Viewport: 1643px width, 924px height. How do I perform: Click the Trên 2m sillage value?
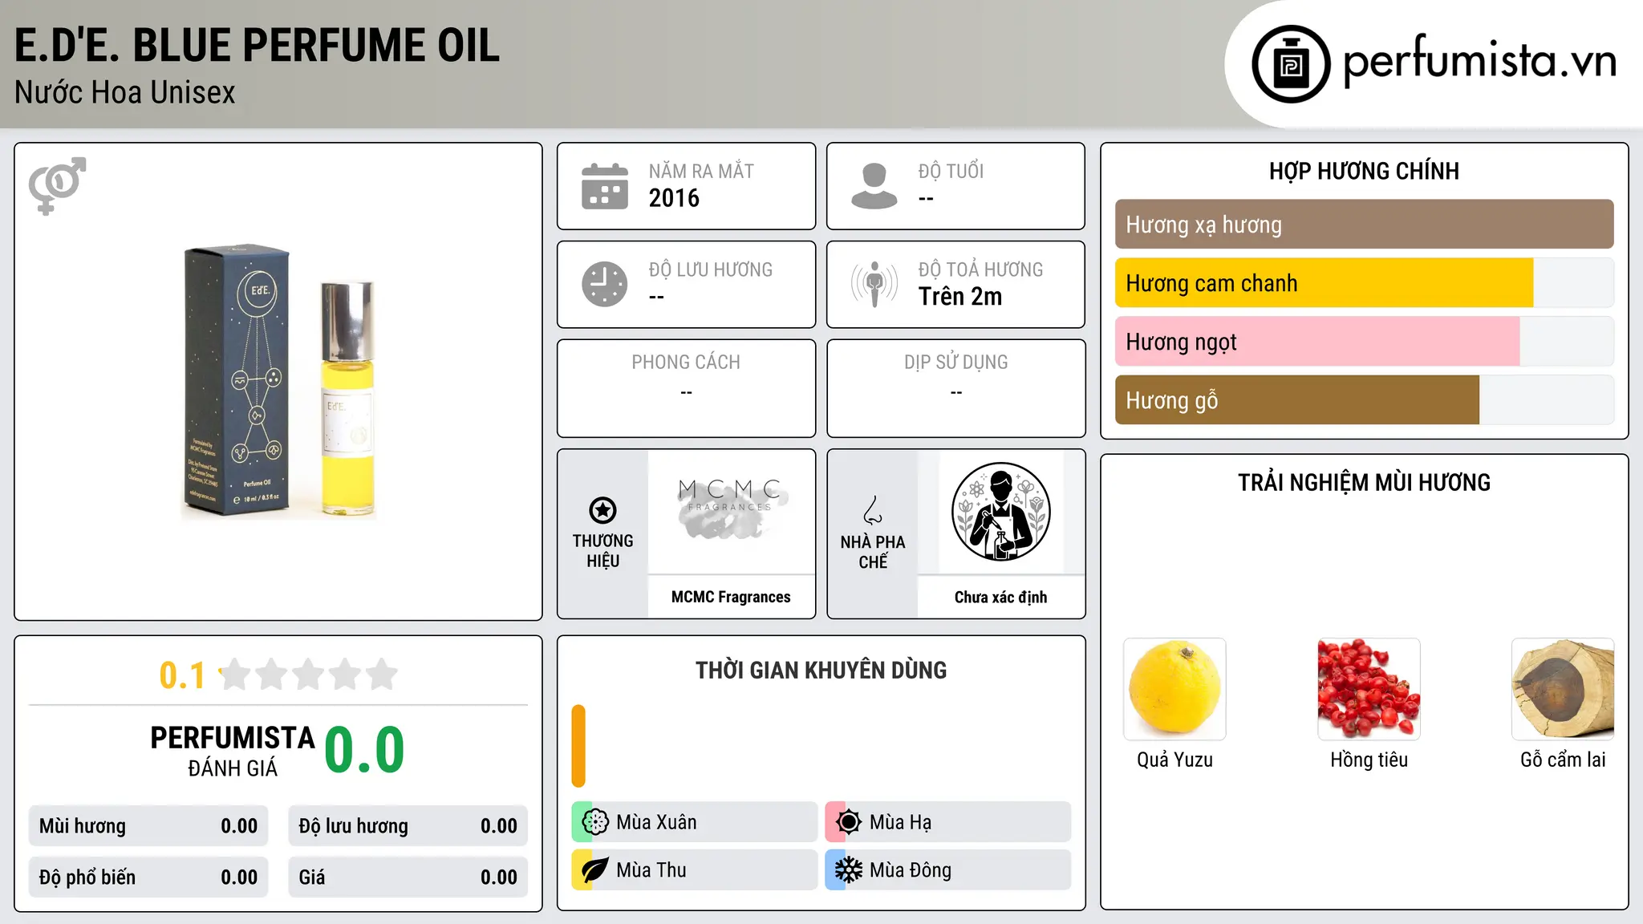click(960, 297)
